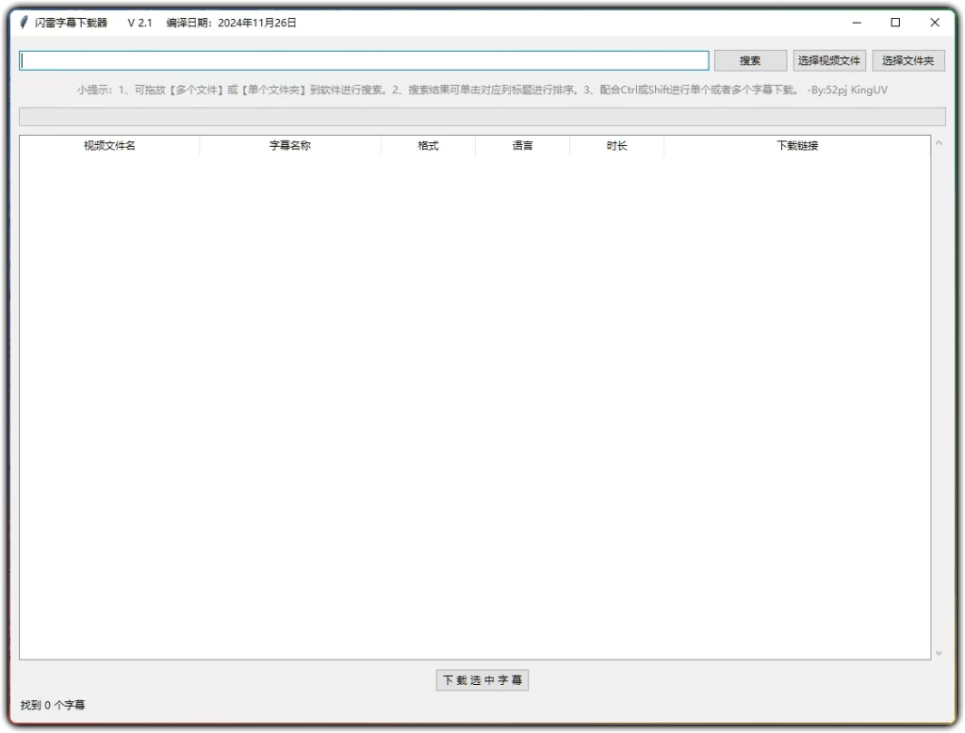Open 选择视频文件 to pick video files

click(x=829, y=59)
